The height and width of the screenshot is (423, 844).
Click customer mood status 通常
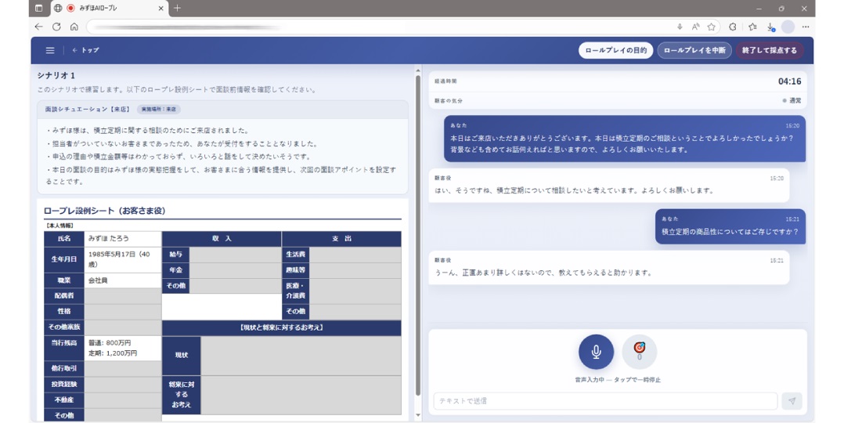click(792, 101)
